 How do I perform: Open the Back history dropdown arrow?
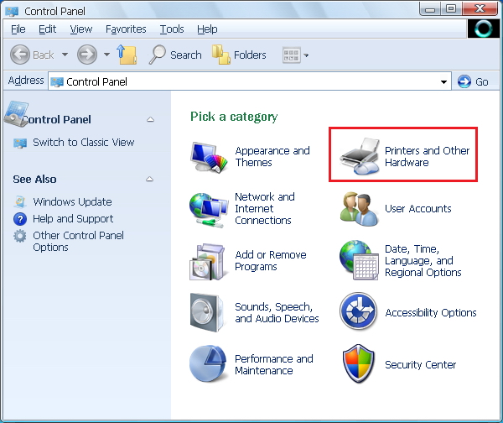tap(65, 55)
